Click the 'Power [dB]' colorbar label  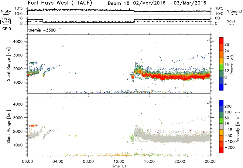pos(232,64)
